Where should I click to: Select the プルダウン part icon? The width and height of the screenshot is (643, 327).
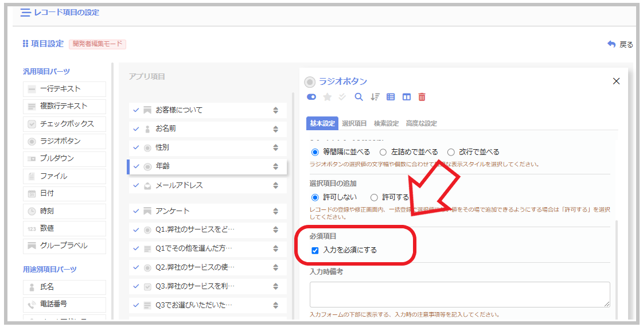[x=32, y=159]
